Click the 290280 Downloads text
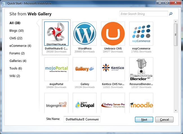 coord(56,52)
